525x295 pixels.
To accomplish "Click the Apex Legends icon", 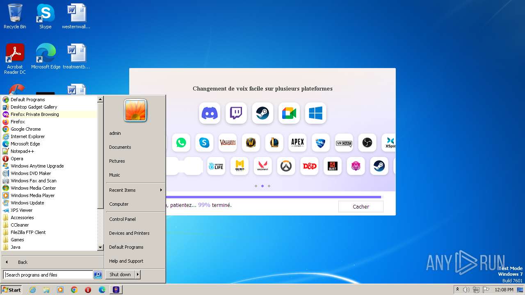I will click(297, 143).
